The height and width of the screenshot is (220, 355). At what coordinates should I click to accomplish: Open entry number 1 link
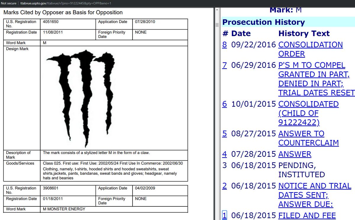[225, 215]
